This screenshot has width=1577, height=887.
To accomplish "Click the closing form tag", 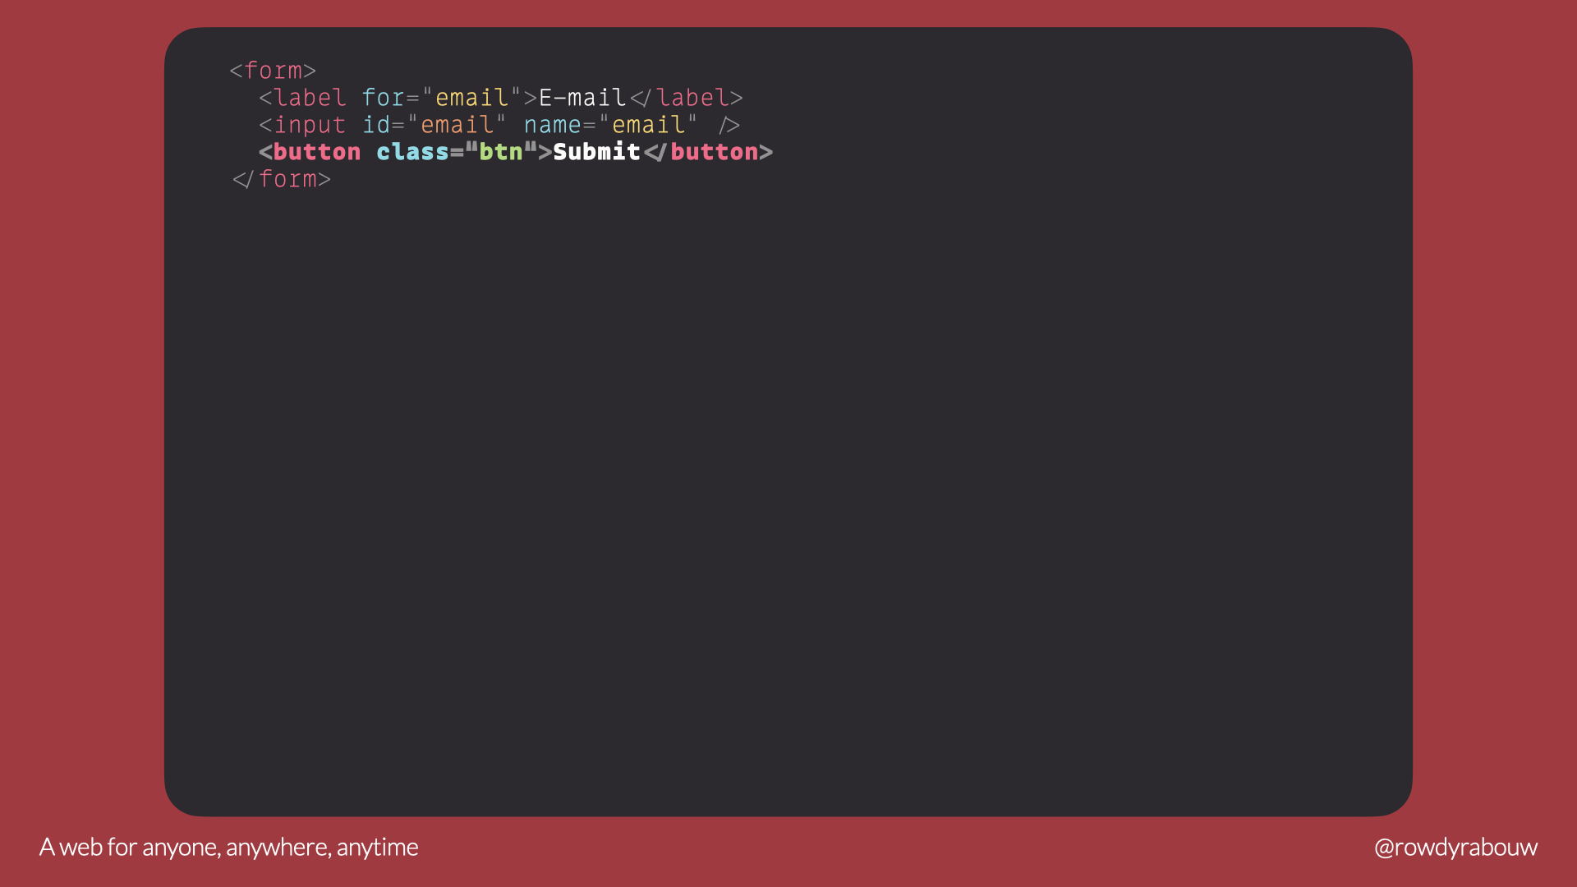I will point(282,179).
